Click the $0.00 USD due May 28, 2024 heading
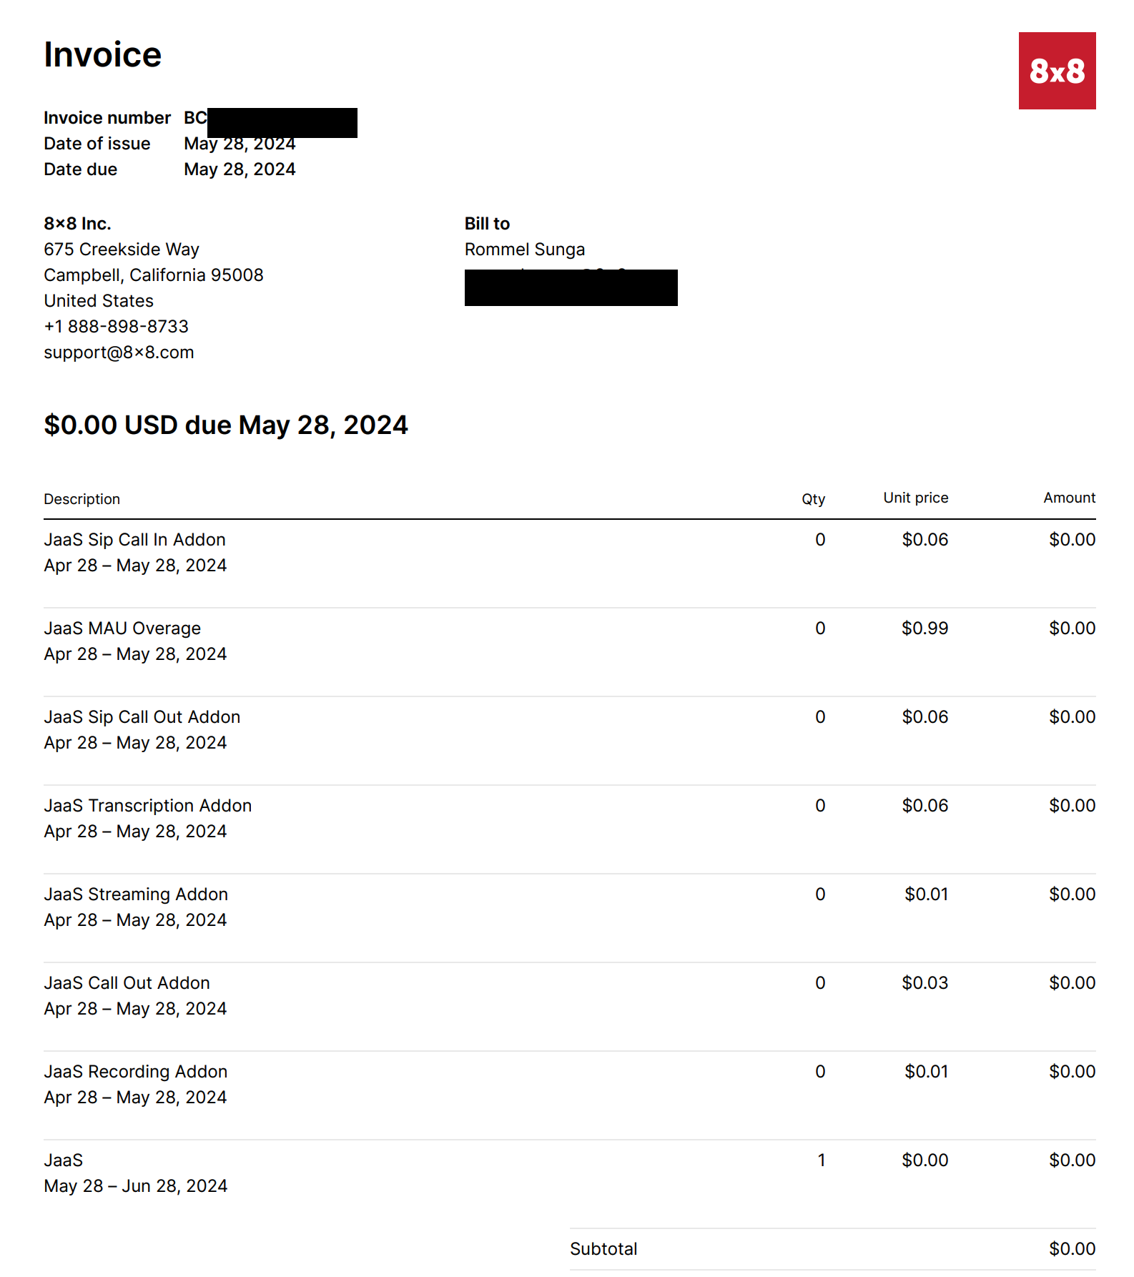 (225, 425)
